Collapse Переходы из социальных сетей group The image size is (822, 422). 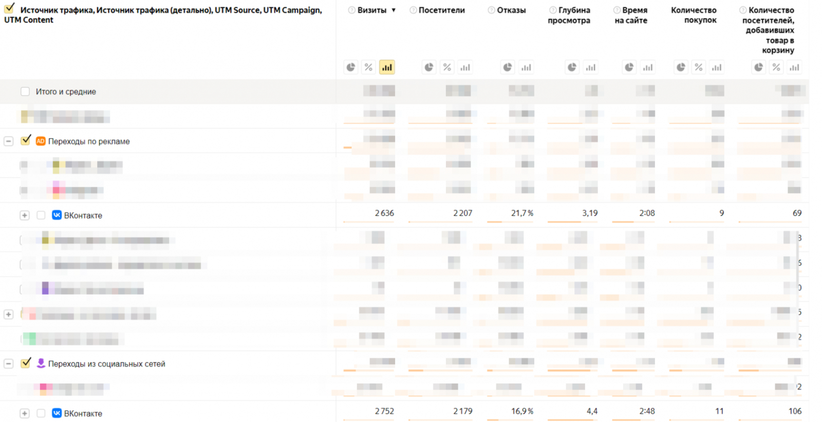[x=9, y=364]
